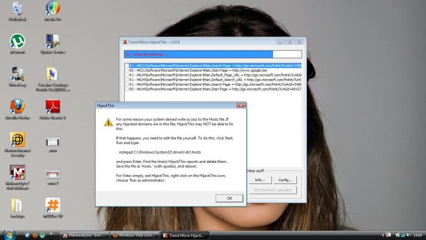The image size is (426, 240).
Task: Expand the Quick Launch overflow chevron
Action: (x=51, y=233)
